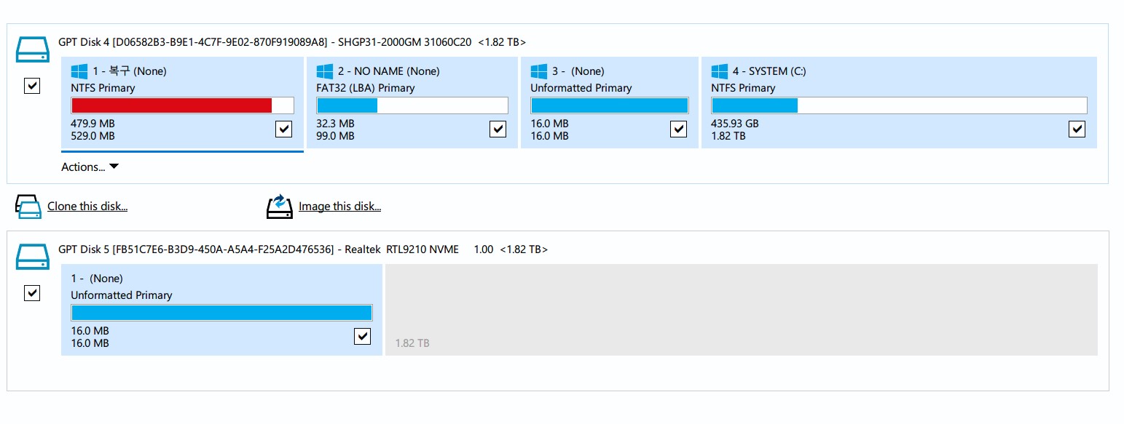Click the '1 - (None)' partition label on Disk 5

[97, 279]
